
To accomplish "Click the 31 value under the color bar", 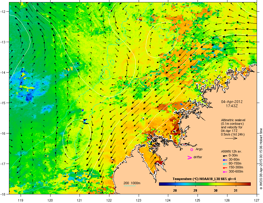I will pos(236,190).
